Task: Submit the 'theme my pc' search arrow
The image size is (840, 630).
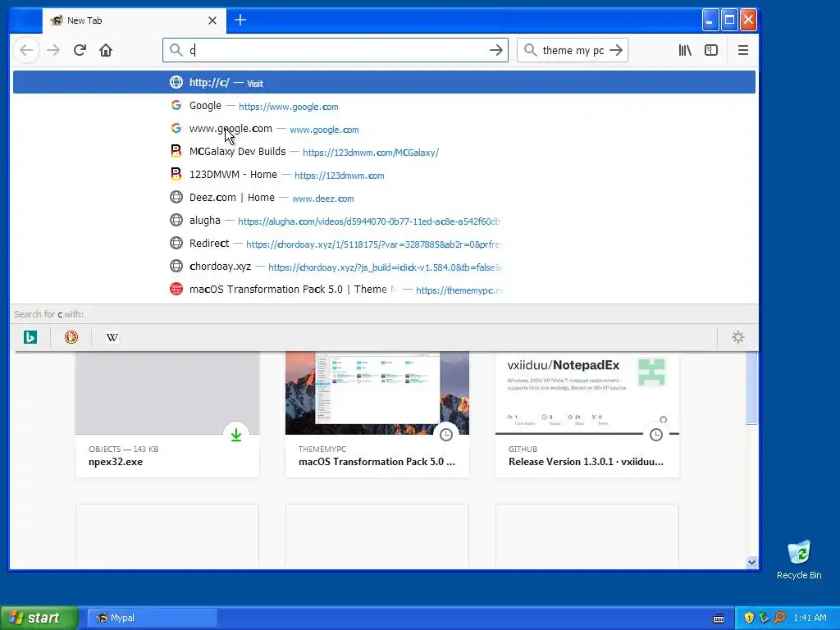Action: (x=617, y=50)
